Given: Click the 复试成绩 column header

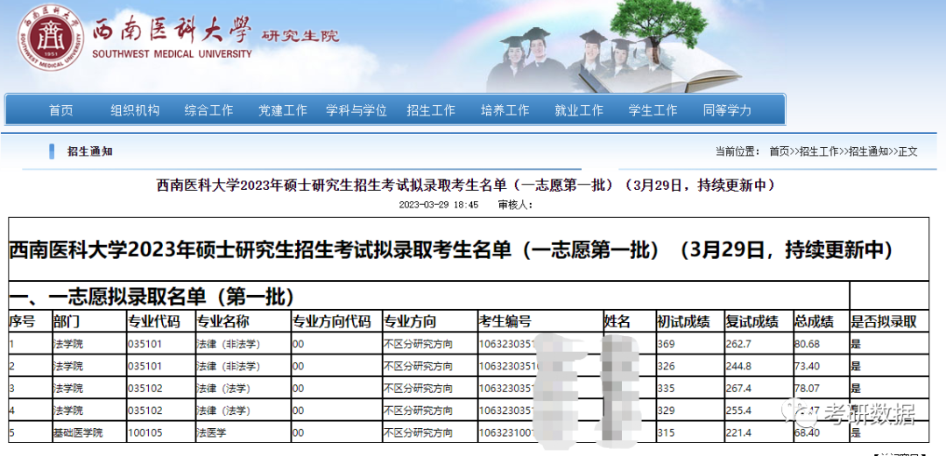Looking at the screenshot, I should pyautogui.click(x=752, y=321).
